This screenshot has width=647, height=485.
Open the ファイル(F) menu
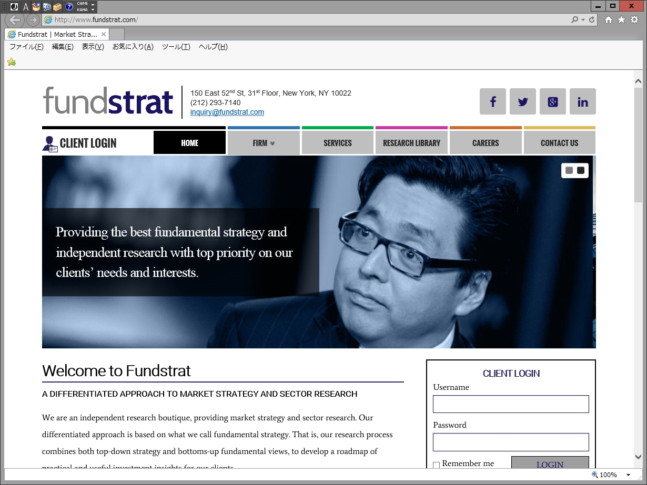pos(26,47)
